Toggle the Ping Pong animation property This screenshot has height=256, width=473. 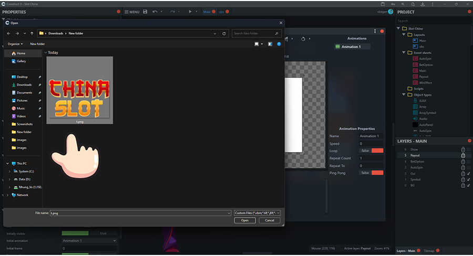coord(377,173)
